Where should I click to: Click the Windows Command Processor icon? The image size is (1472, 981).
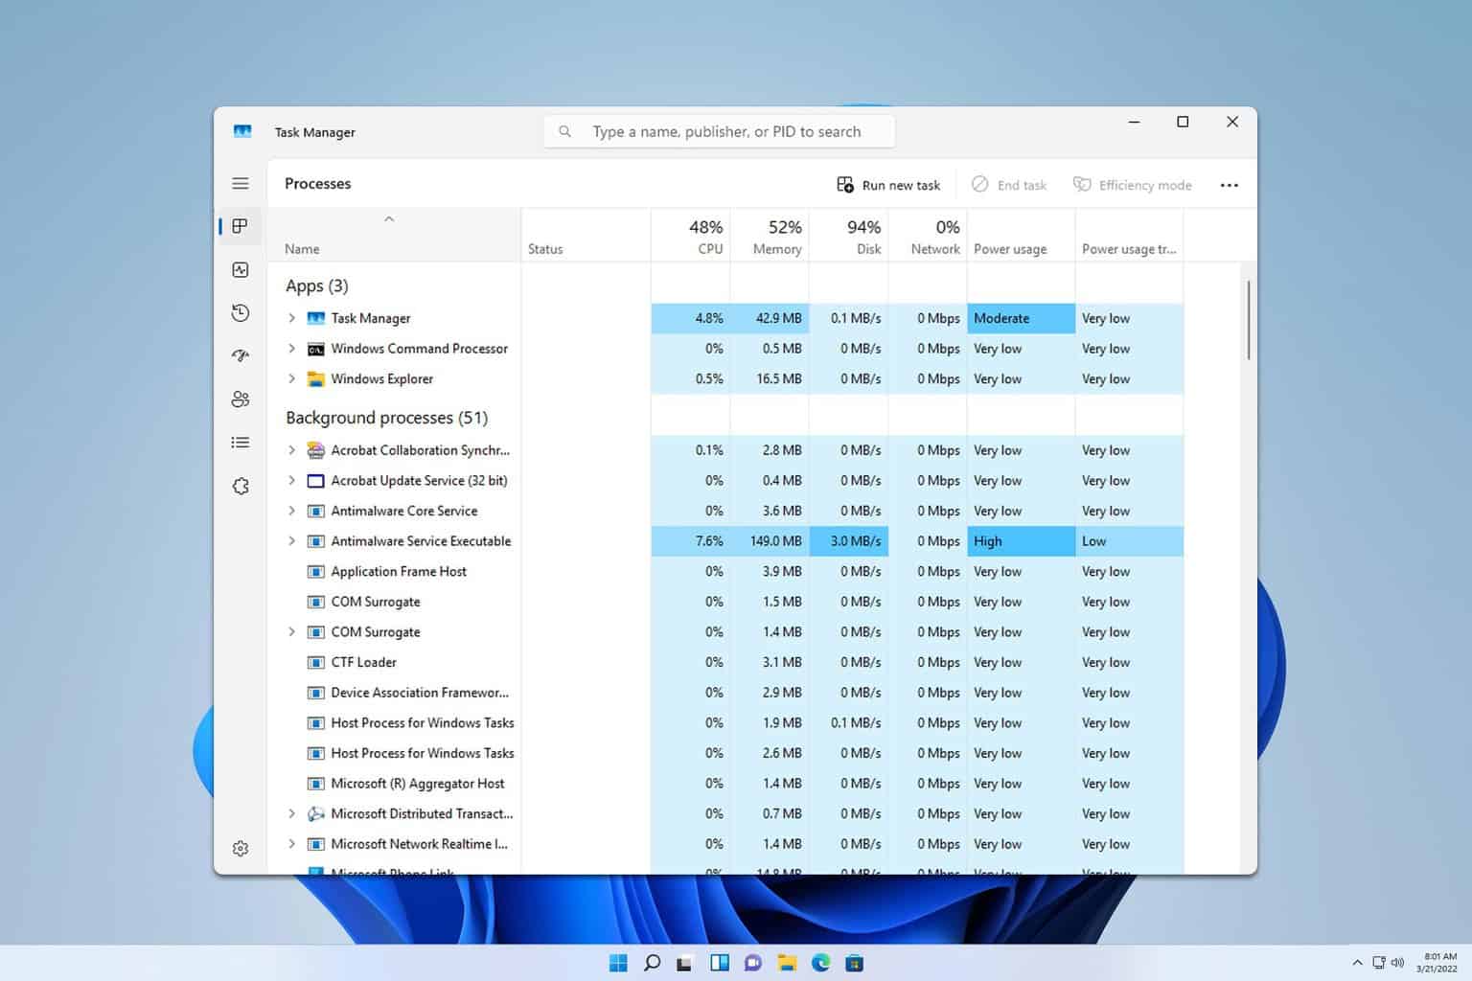tap(315, 349)
